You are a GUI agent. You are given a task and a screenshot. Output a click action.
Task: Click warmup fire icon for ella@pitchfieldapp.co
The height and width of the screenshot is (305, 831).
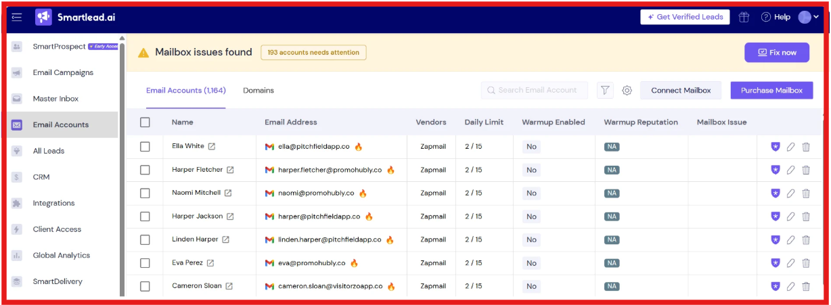click(359, 146)
